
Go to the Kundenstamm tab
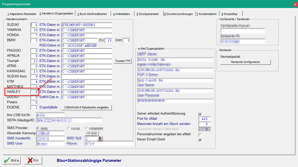207,14
